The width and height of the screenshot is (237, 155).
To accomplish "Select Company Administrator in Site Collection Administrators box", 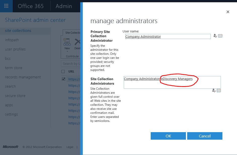I will point(142,79).
